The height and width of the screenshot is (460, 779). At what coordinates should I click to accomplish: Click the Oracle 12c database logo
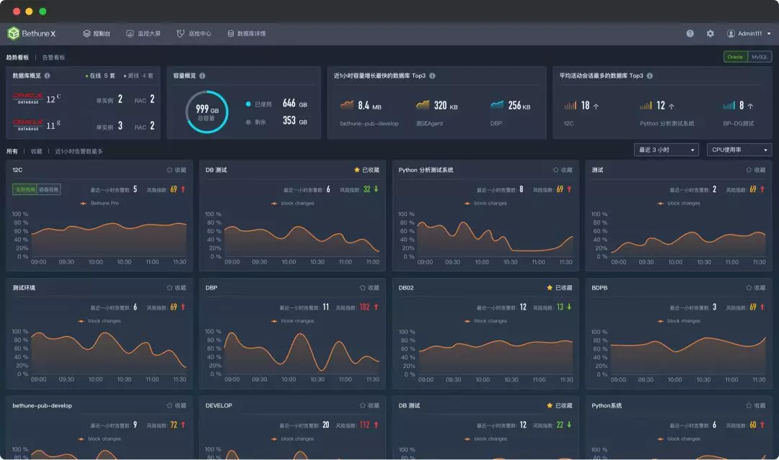point(28,99)
